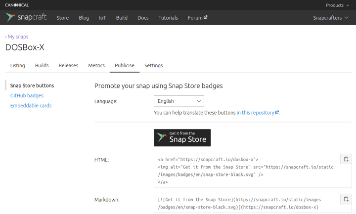This screenshot has height=214, width=356.
Task: Follow the 'in this repository' link
Action: pos(258,113)
